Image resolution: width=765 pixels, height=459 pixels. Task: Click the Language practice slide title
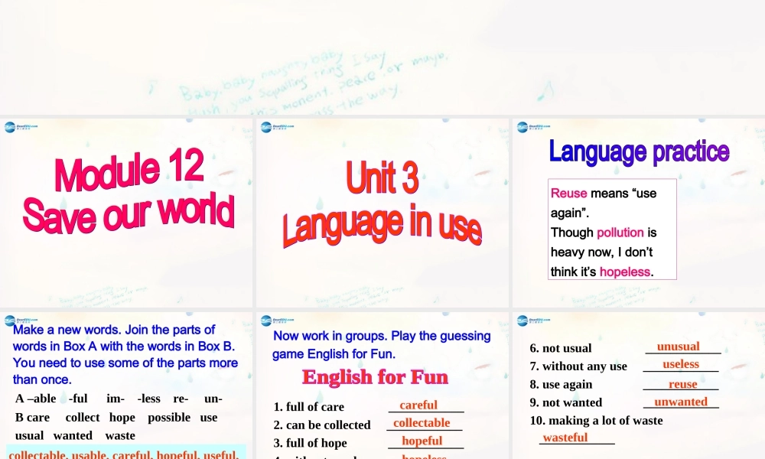[640, 151]
